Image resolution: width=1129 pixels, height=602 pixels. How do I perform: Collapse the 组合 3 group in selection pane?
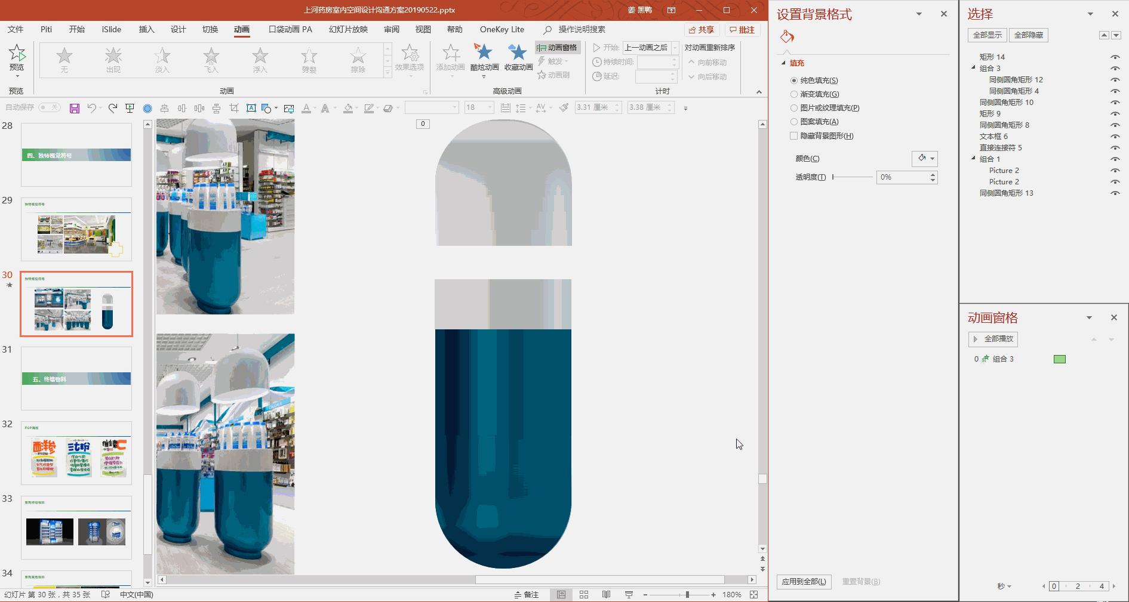point(974,68)
